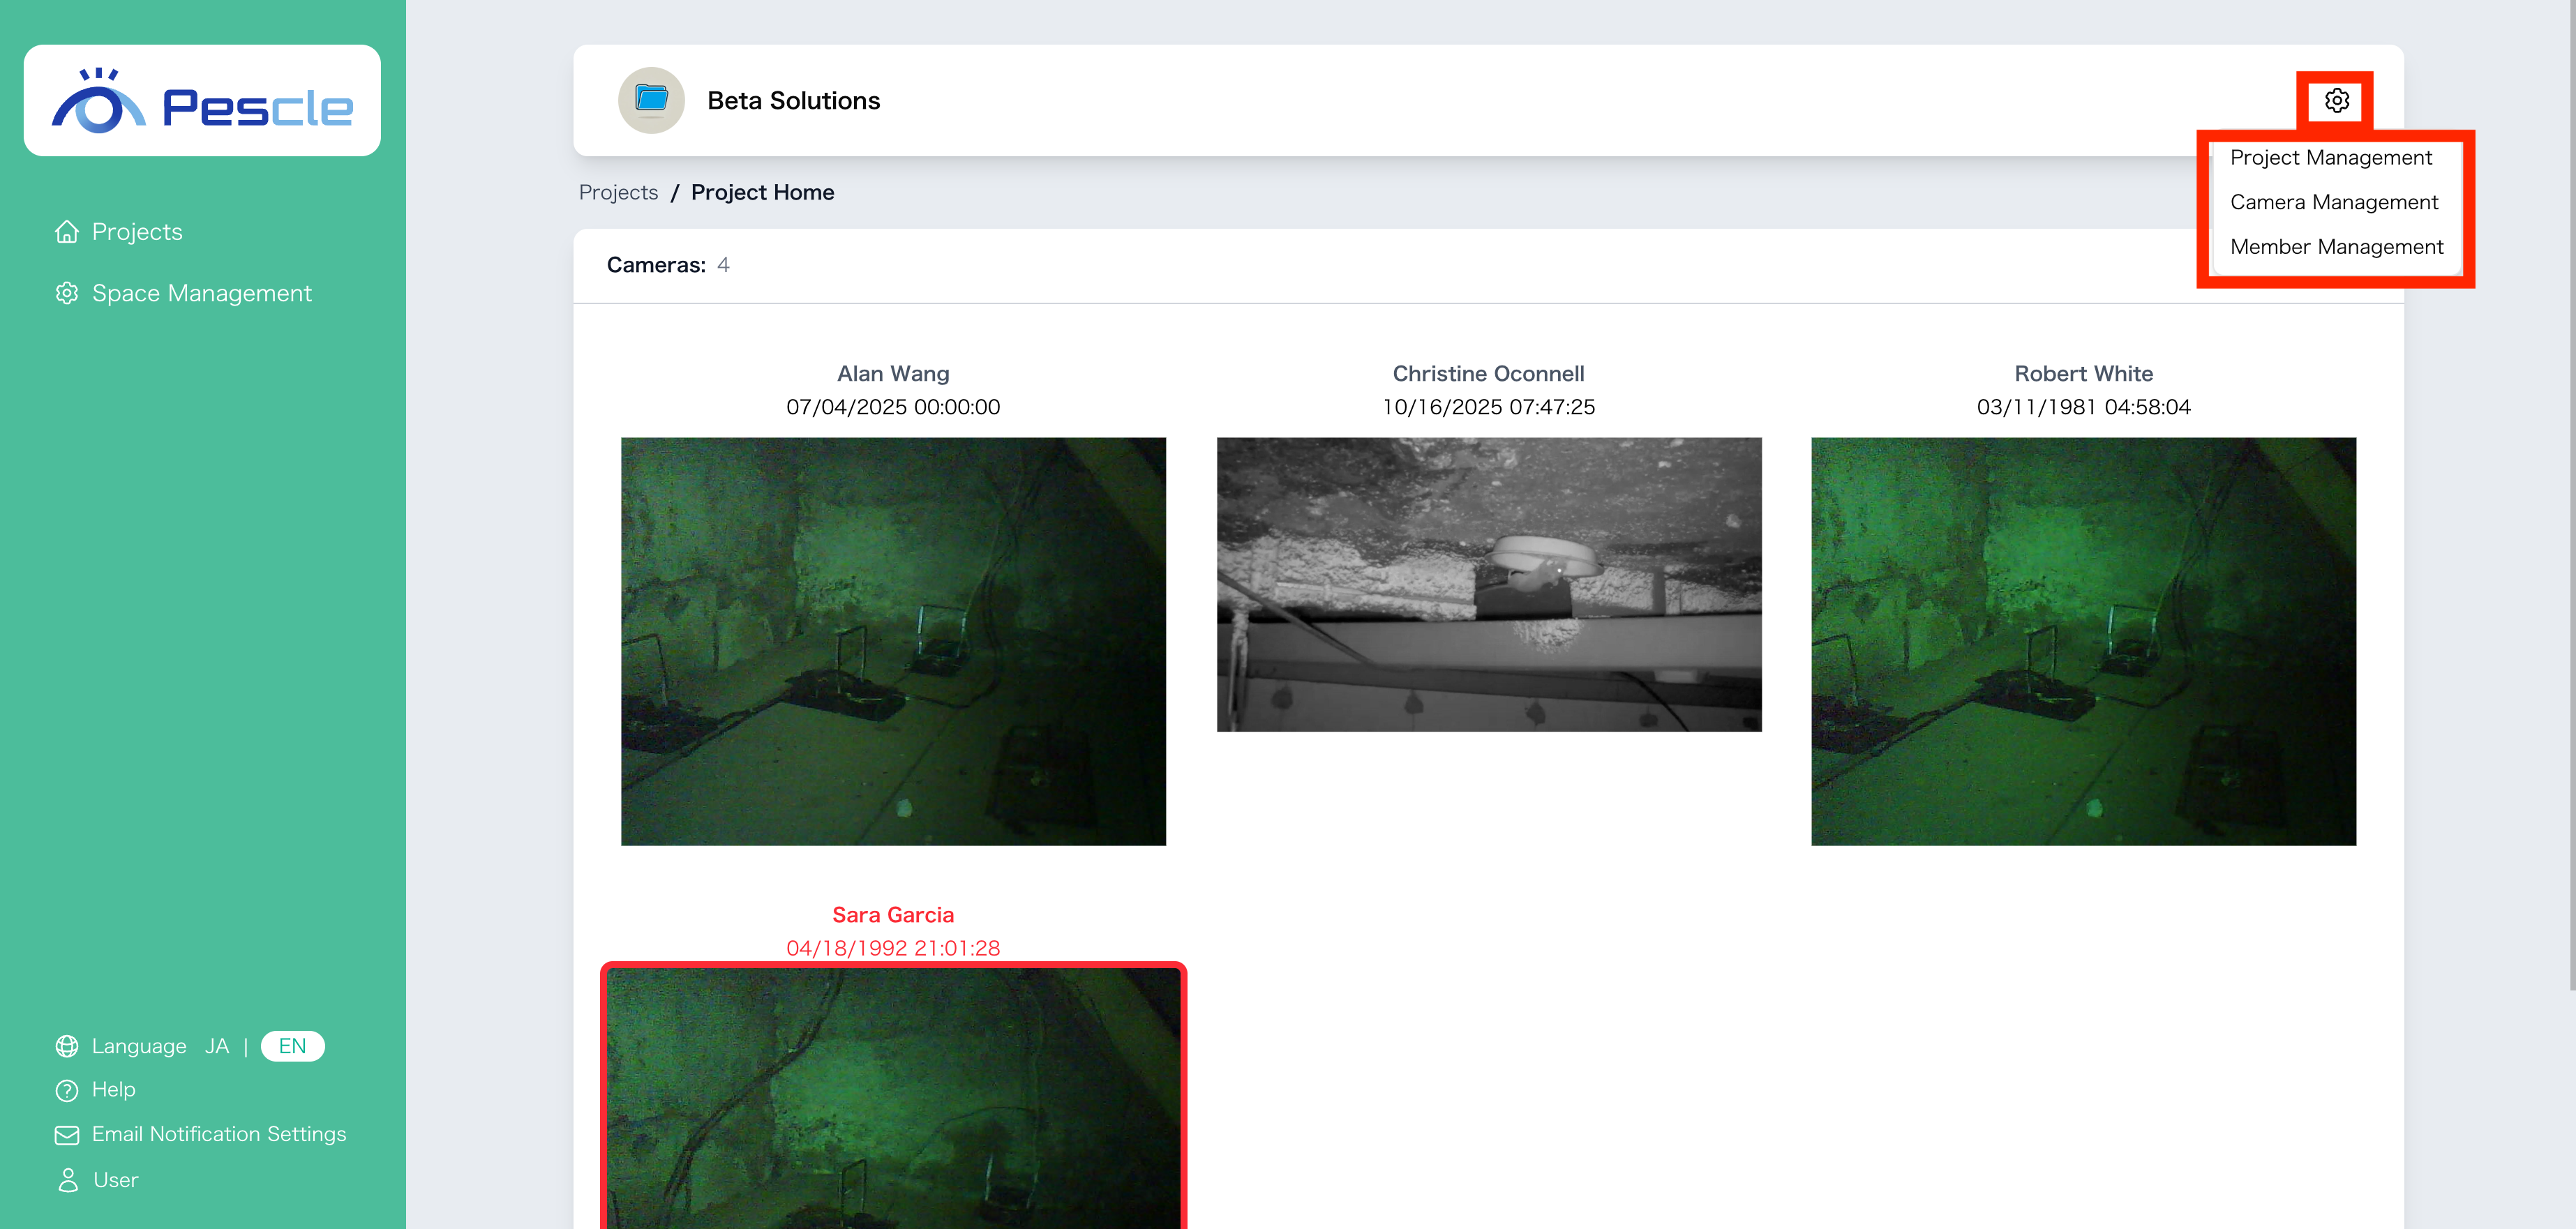
Task: Go to Projects breadcrumb link
Action: point(618,192)
